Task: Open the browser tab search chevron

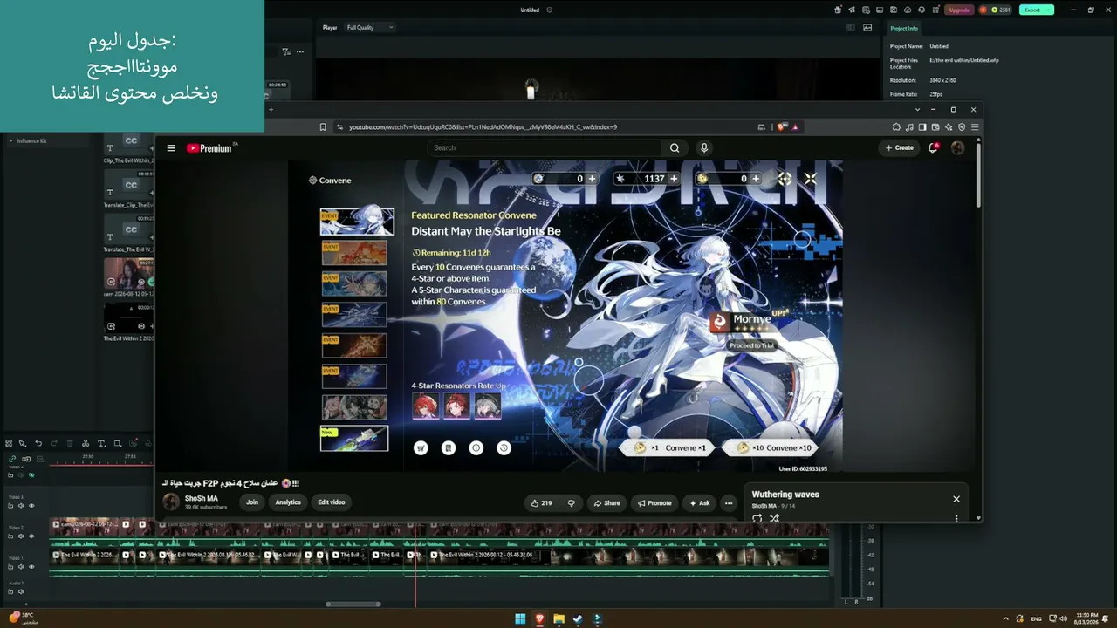Action: [x=917, y=110]
